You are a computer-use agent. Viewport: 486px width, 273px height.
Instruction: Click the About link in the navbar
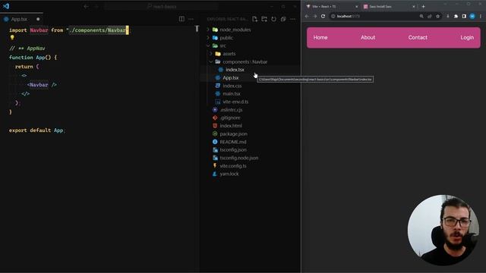[368, 37]
